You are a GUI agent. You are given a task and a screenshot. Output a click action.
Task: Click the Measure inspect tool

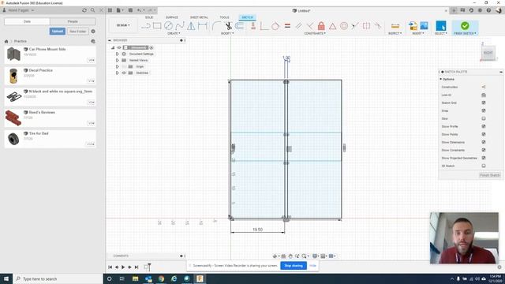tap(395, 26)
